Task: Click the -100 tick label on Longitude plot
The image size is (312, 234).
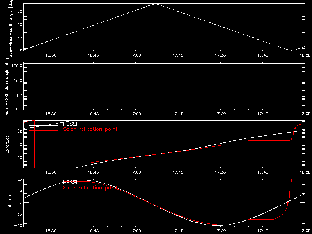Action: coord(16,158)
